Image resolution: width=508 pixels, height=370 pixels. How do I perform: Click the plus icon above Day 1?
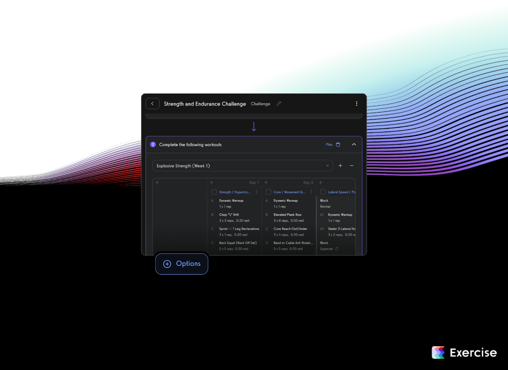coord(212,183)
